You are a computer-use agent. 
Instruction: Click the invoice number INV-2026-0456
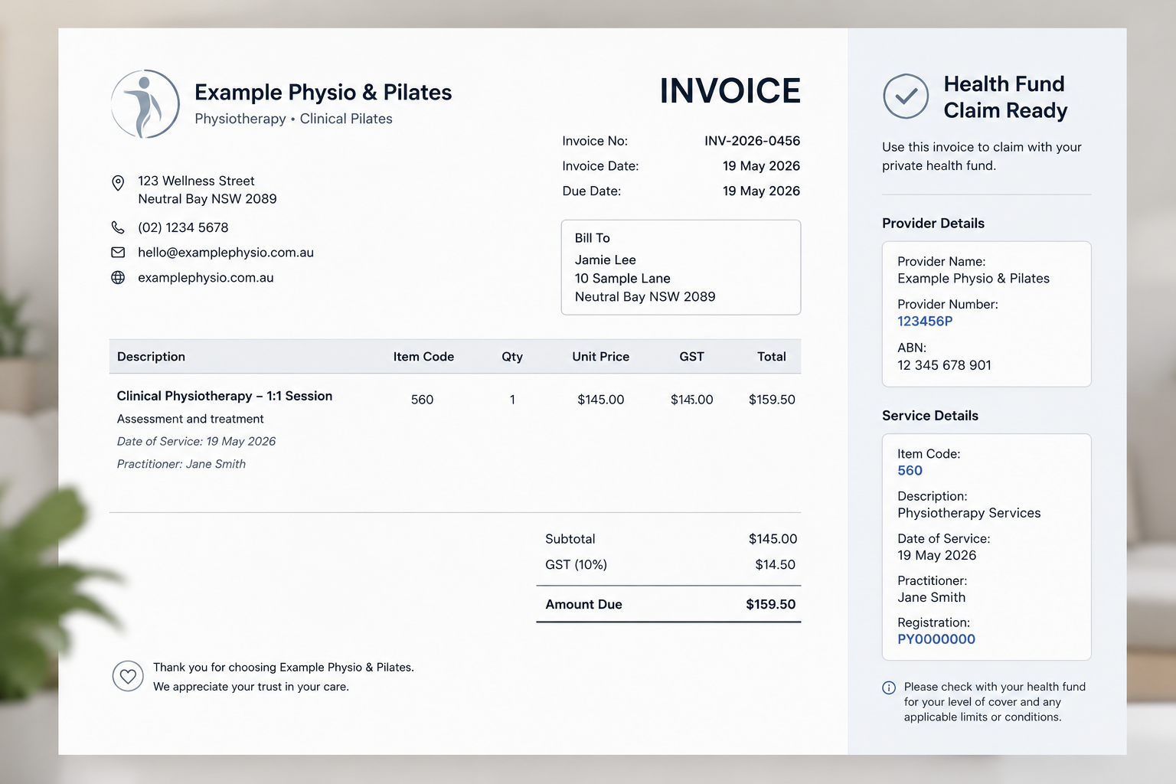(753, 141)
